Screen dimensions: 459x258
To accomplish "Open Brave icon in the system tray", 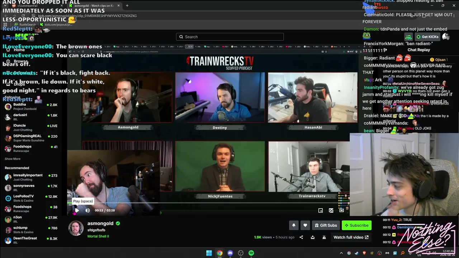I will (x=364, y=253).
